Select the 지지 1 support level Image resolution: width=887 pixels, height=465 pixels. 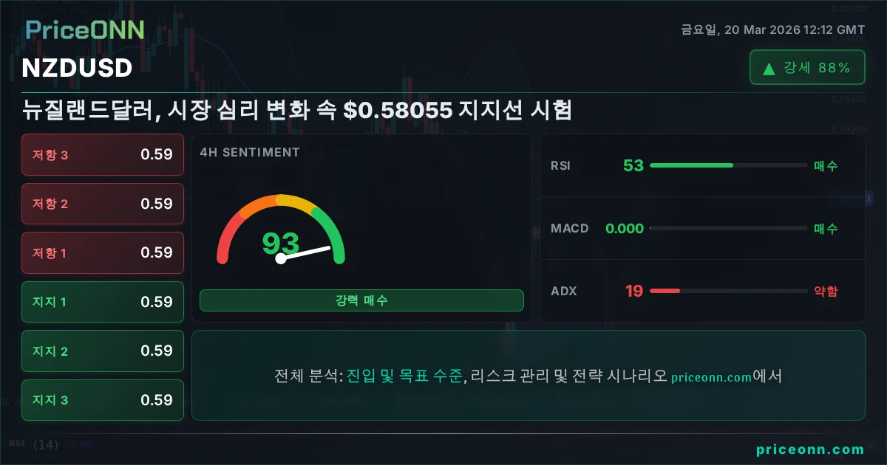(103, 302)
